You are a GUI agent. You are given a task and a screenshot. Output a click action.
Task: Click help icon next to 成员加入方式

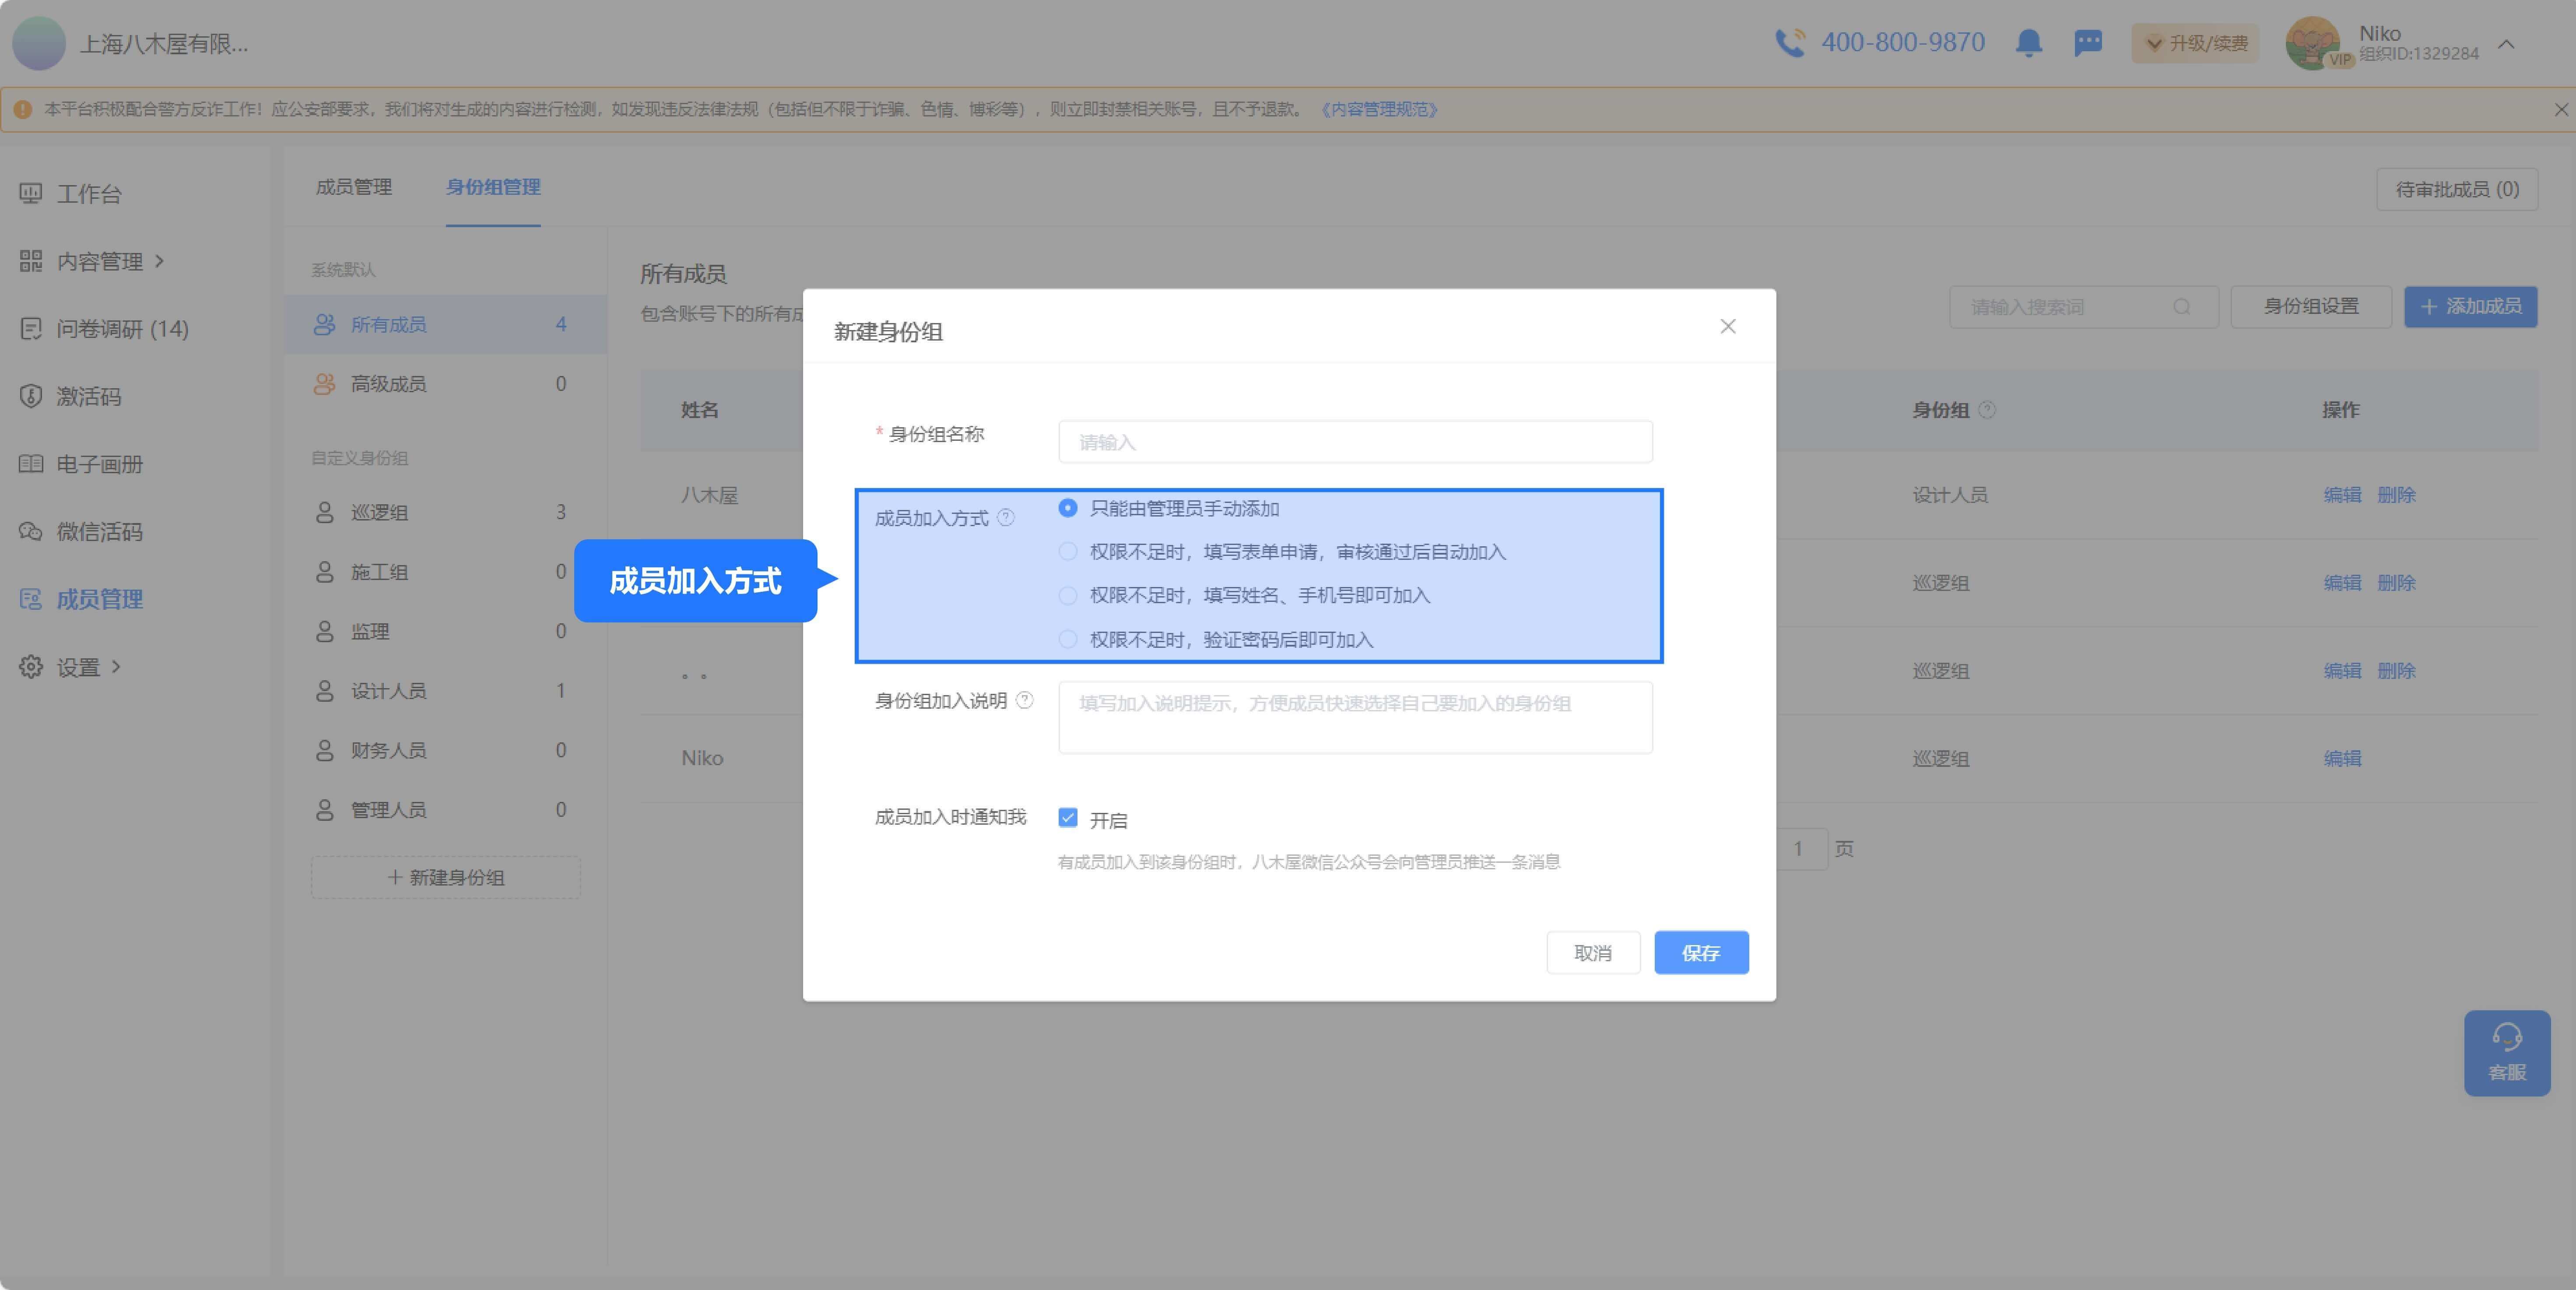point(1006,517)
